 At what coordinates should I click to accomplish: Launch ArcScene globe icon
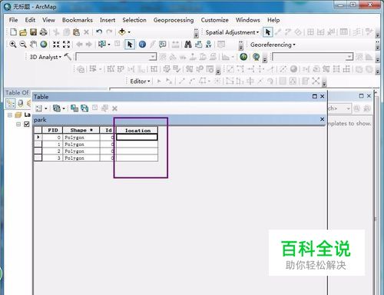coord(256,57)
